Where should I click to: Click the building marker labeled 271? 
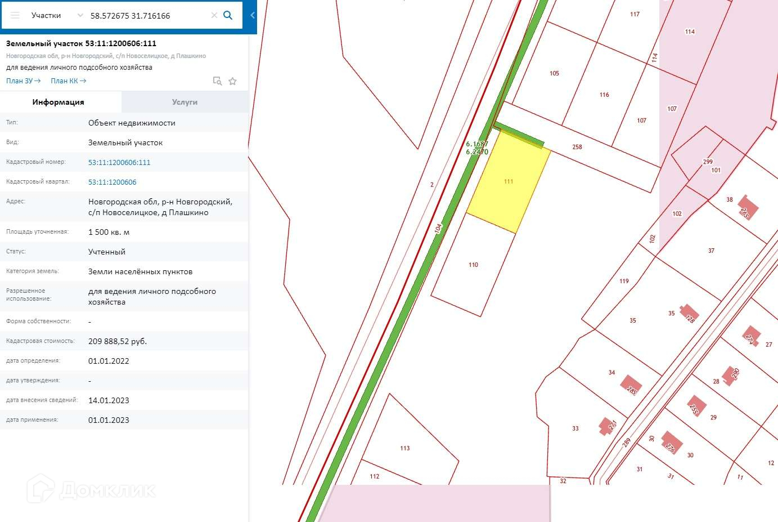[x=609, y=425]
